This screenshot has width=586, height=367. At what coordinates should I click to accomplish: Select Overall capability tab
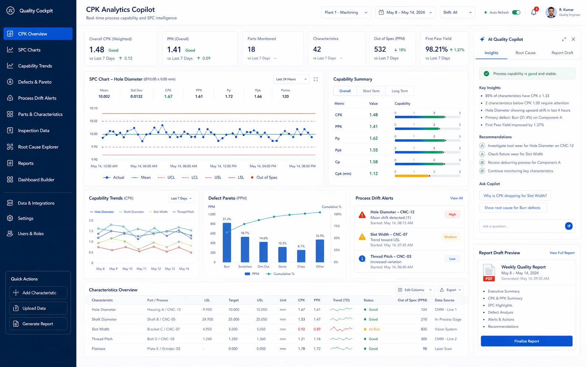click(x=345, y=91)
